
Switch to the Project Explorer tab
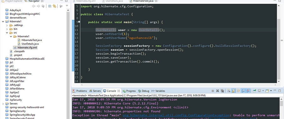point(12,1)
